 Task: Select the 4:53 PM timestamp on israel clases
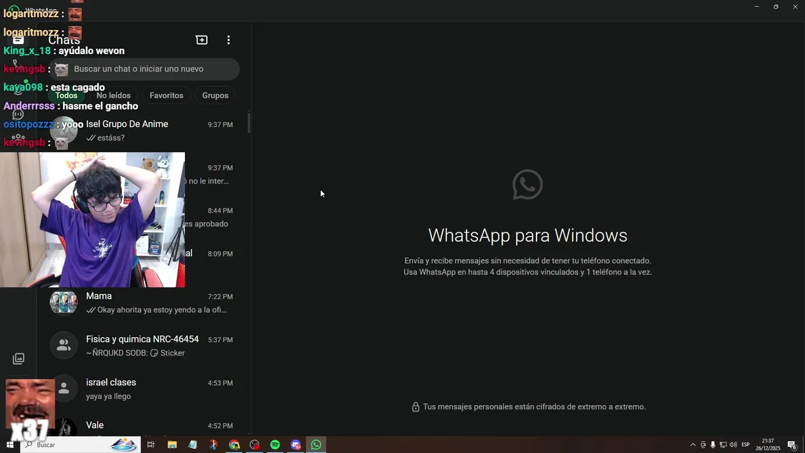tap(220, 383)
